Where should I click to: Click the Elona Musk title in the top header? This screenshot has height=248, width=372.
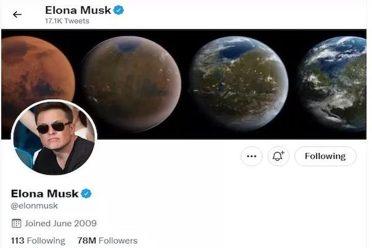click(x=78, y=10)
